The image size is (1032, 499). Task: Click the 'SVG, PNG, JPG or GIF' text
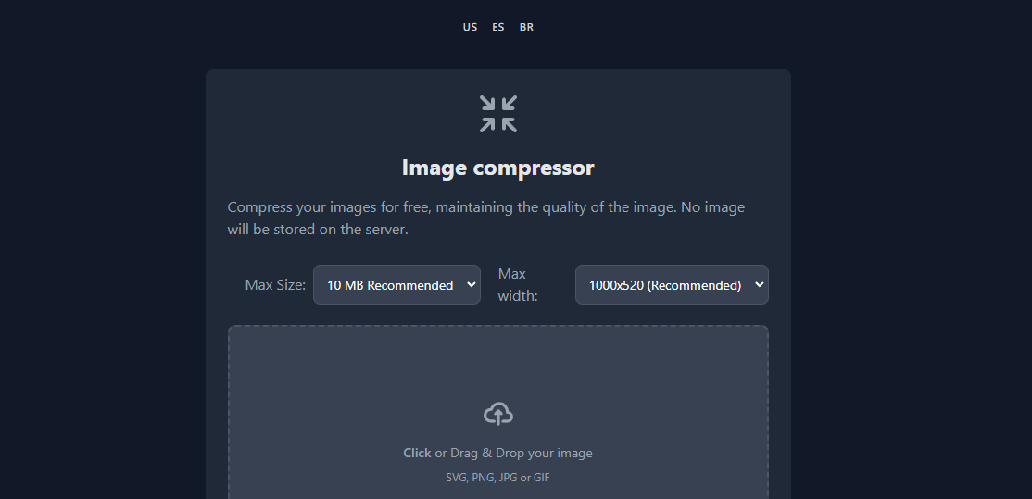click(x=497, y=478)
